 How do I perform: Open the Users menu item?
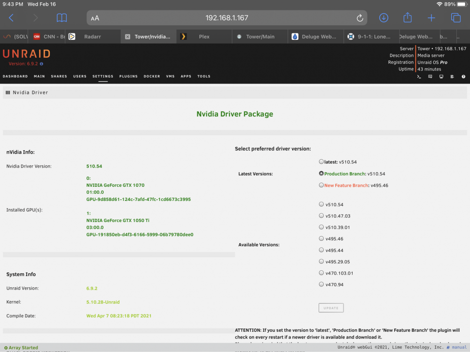pyautogui.click(x=80, y=77)
